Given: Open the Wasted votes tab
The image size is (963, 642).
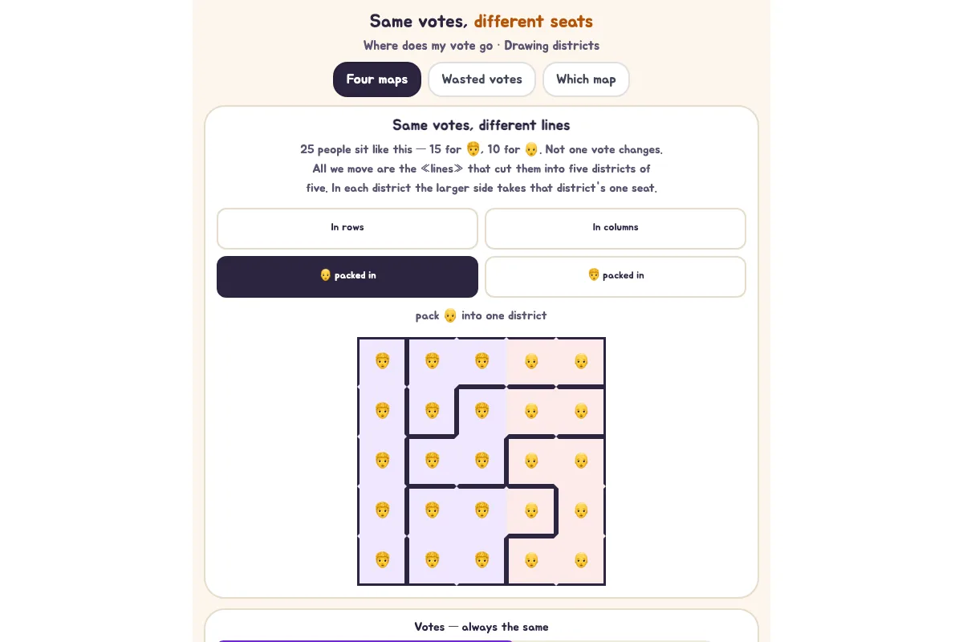Looking at the screenshot, I should click(x=481, y=79).
